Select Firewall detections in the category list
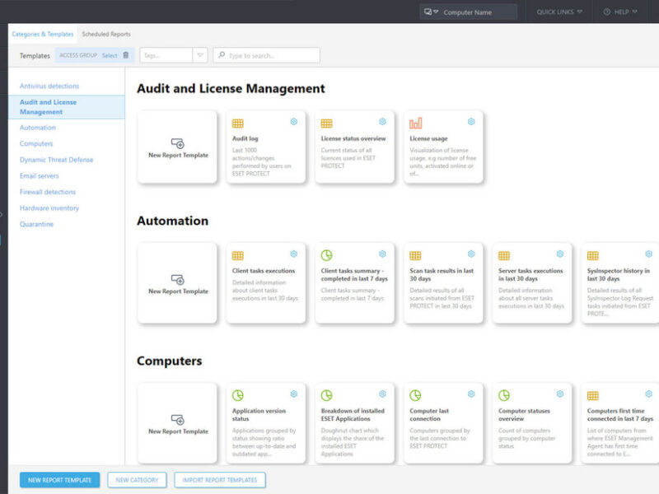The width and height of the screenshot is (659, 494). pos(48,192)
